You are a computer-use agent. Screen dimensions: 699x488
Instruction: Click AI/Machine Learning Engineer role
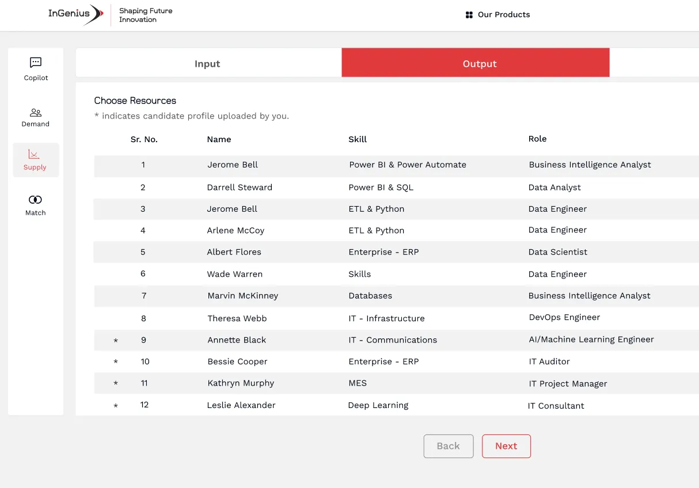click(x=591, y=340)
